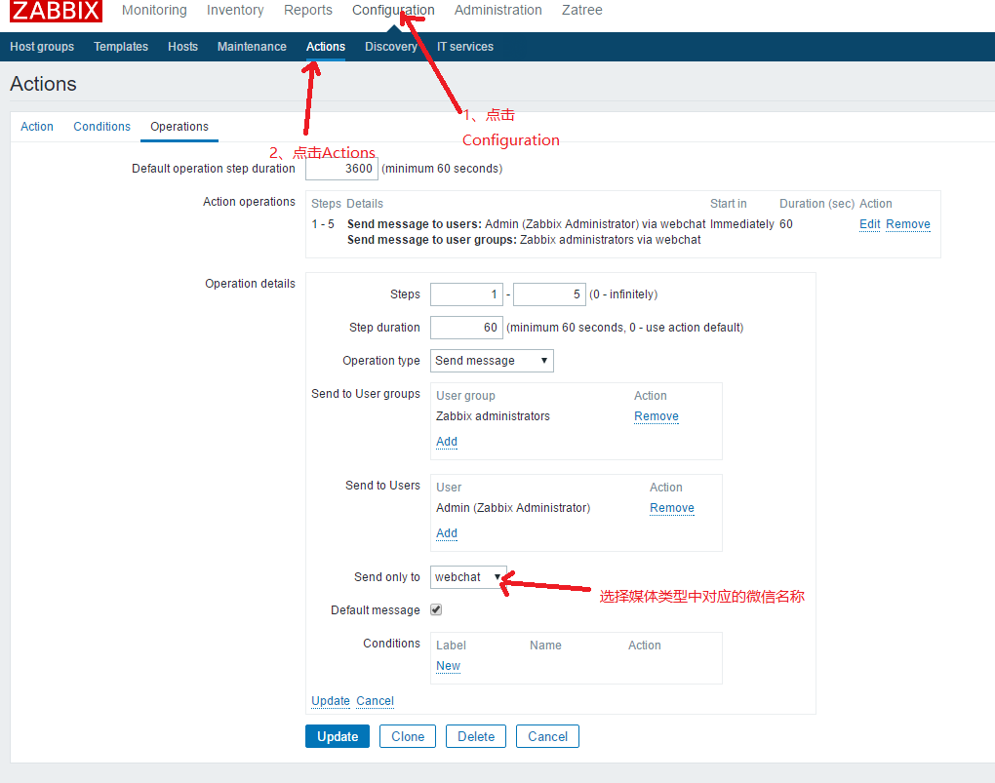This screenshot has height=783, width=995.
Task: Click the Cancel link in operation details
Action: (375, 700)
